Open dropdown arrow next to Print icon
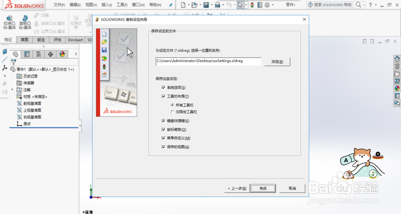The height and width of the screenshot is (214, 401). pyautogui.click(x=223, y=5)
